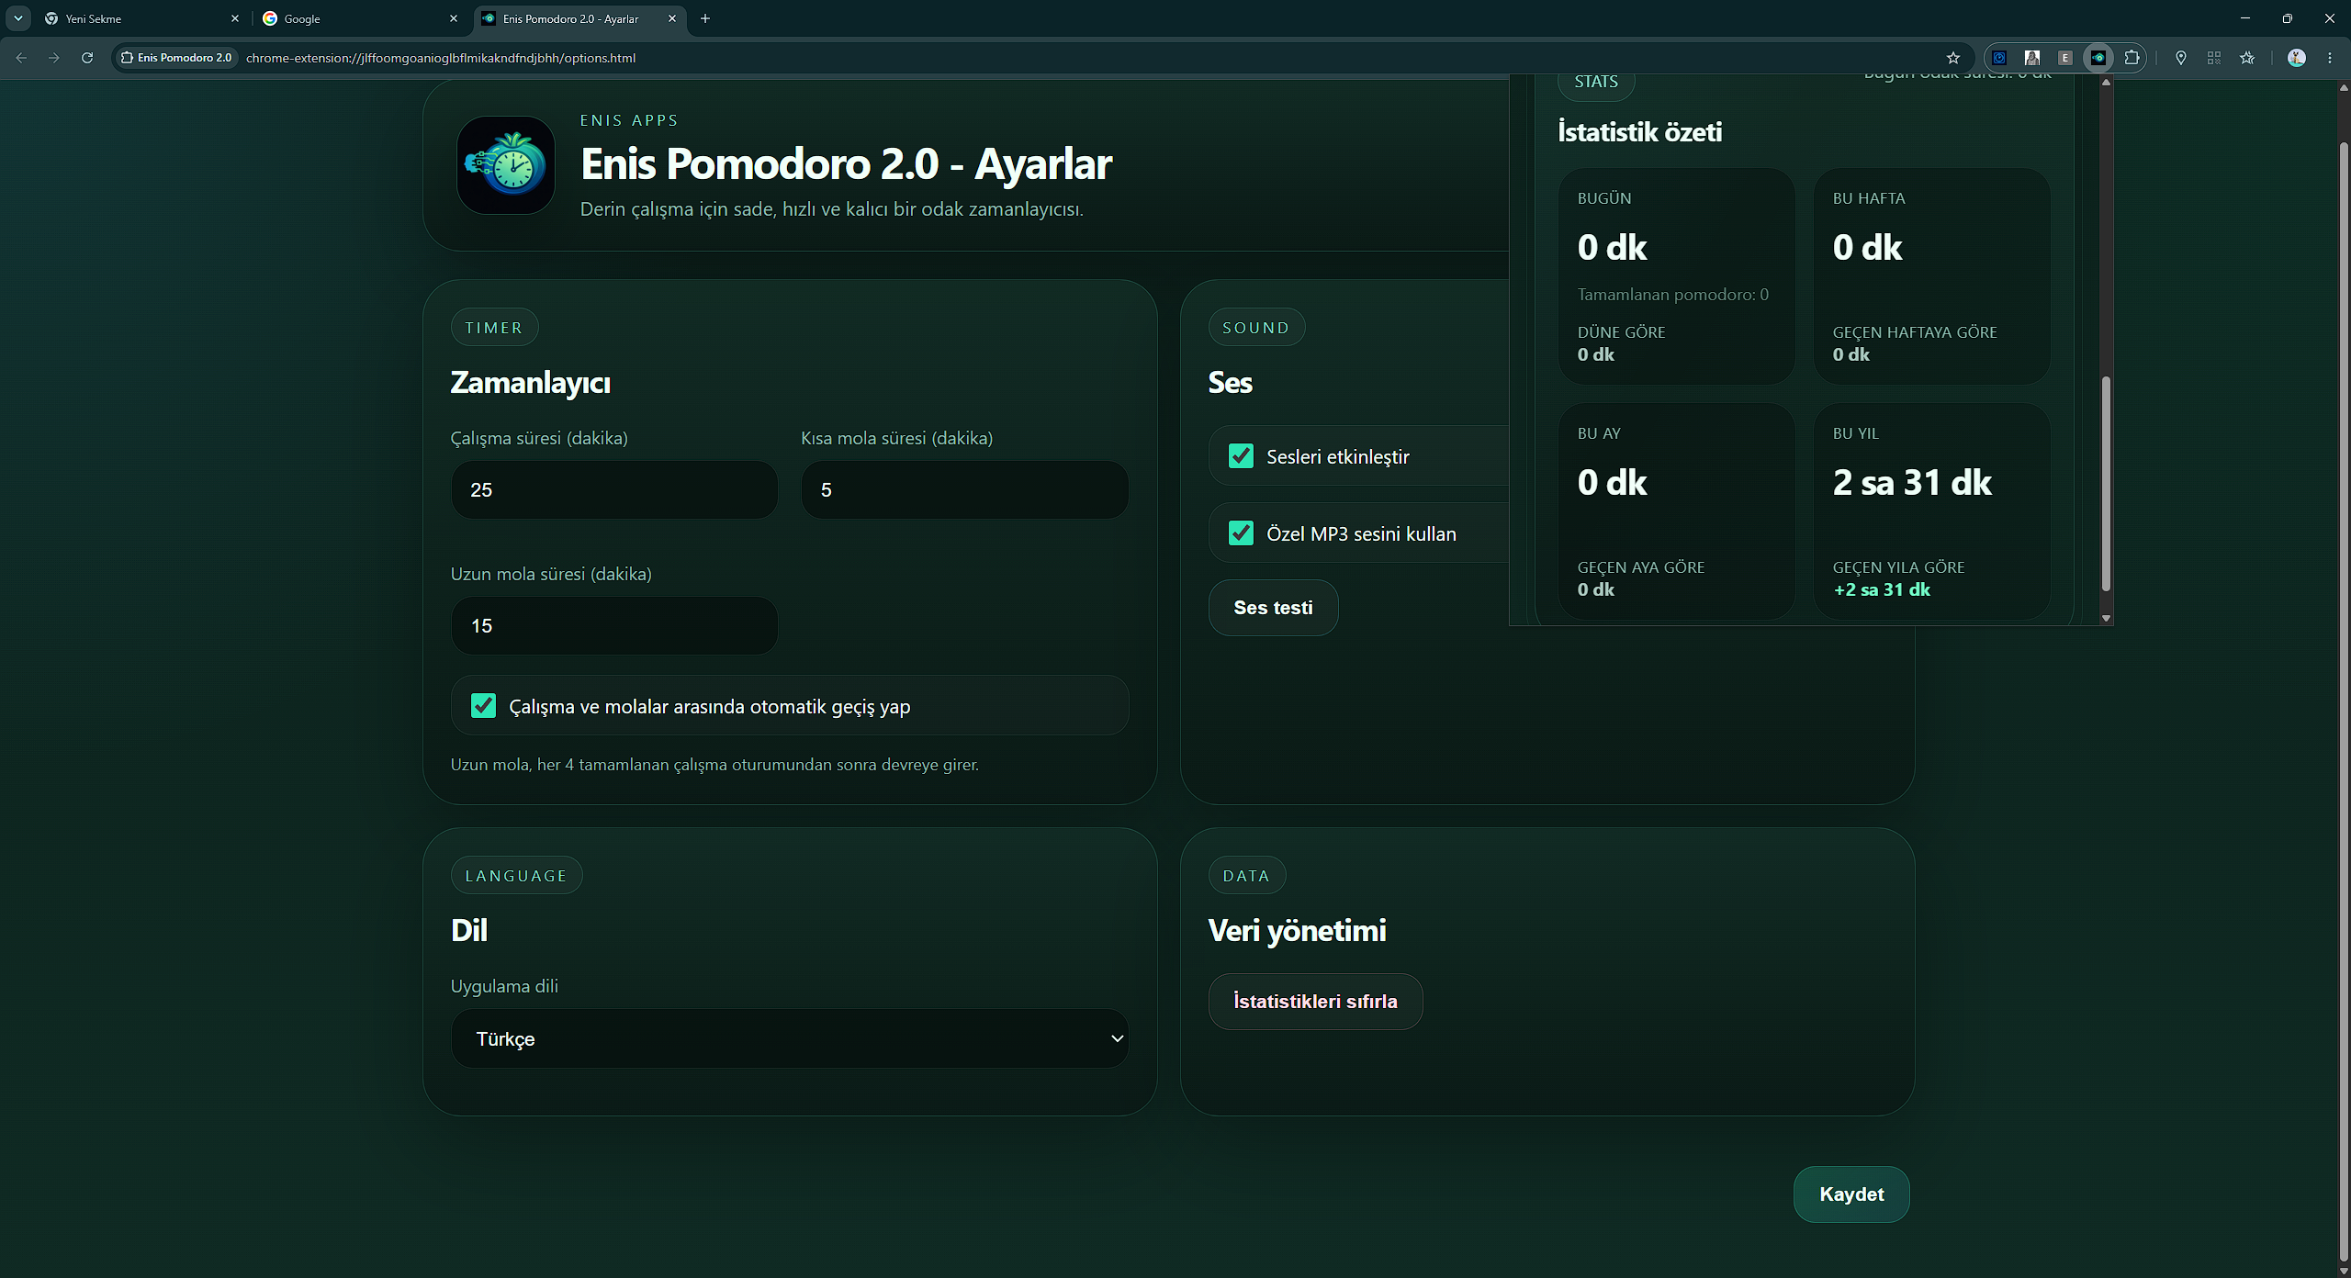Click the '2 sa 31 dk' yearly value
The height and width of the screenshot is (1278, 2351).
coord(1912,482)
